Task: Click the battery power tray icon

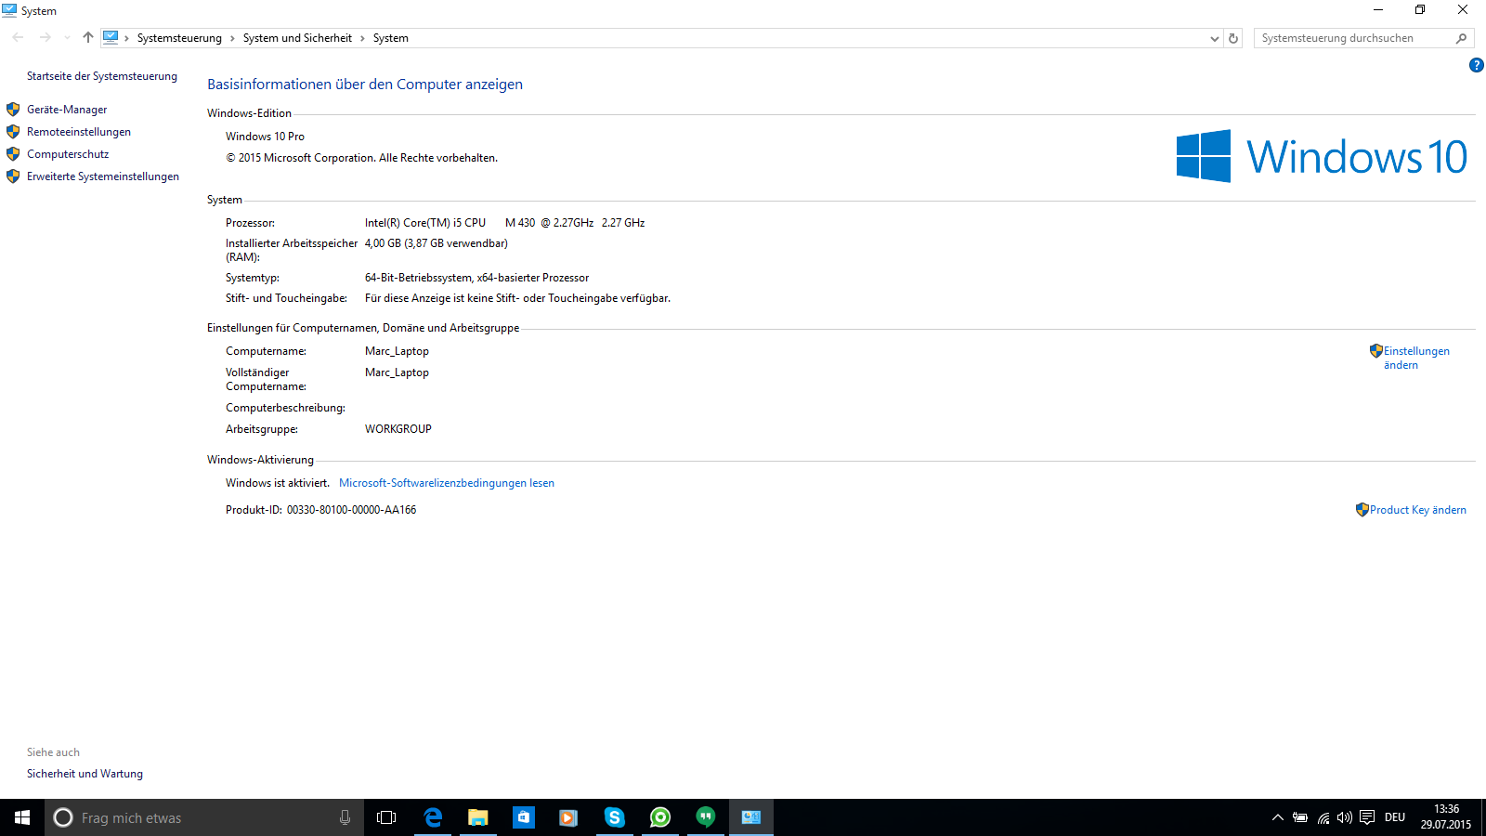Action: tap(1300, 817)
